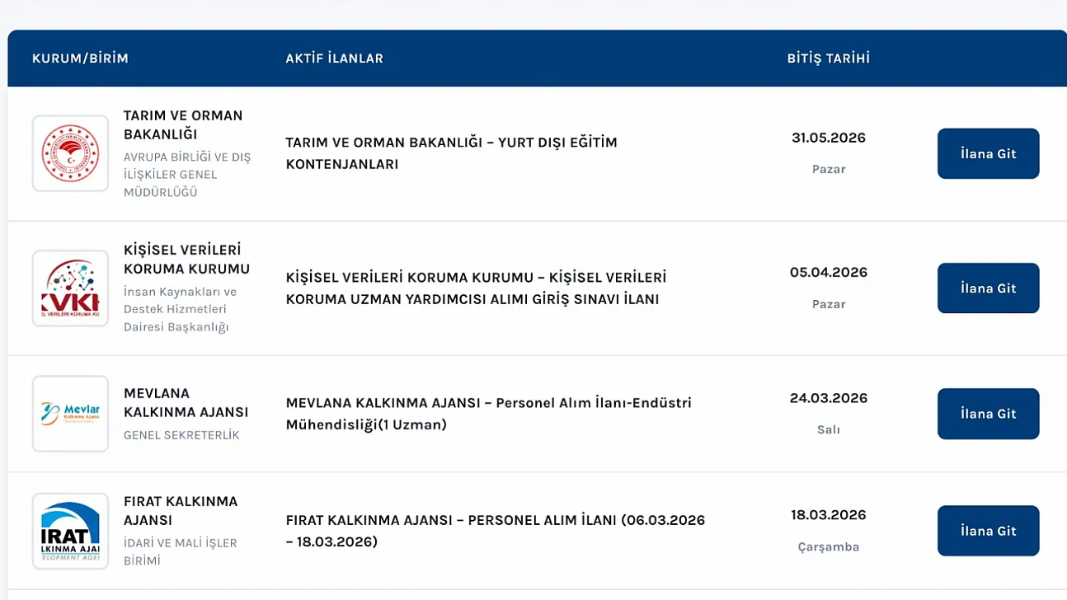The image size is (1067, 600).
Task: Select the Fırat Kalkınma Ajansı table row
Action: tap(533, 530)
